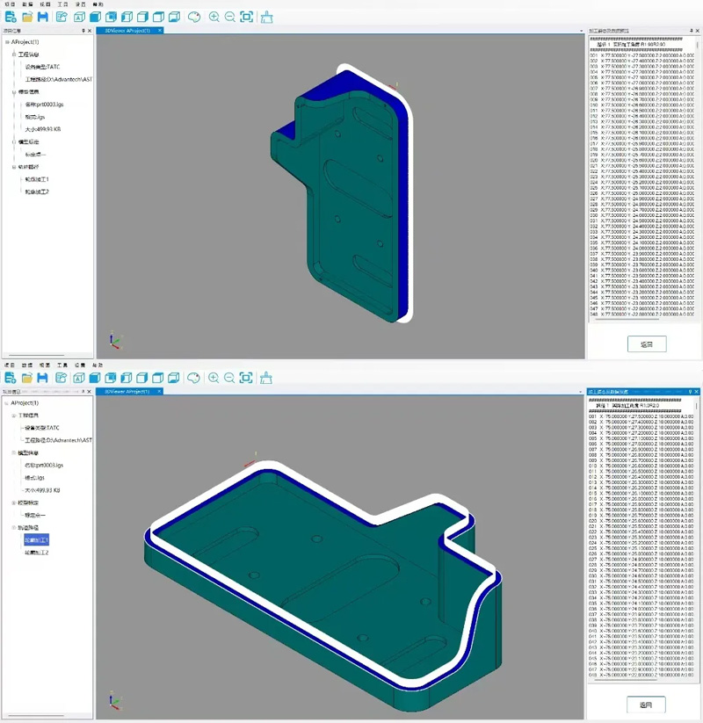Switch to the 3DViewer AProject(1) tab in upper window

[127, 31]
